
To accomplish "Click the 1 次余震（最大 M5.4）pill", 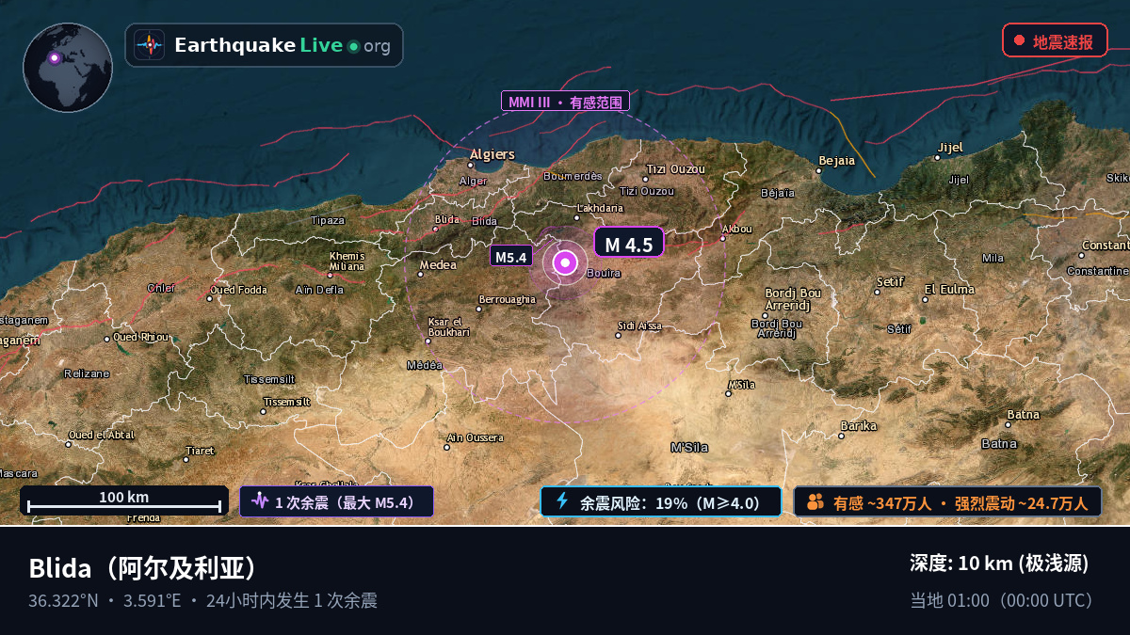I will click(x=336, y=501).
